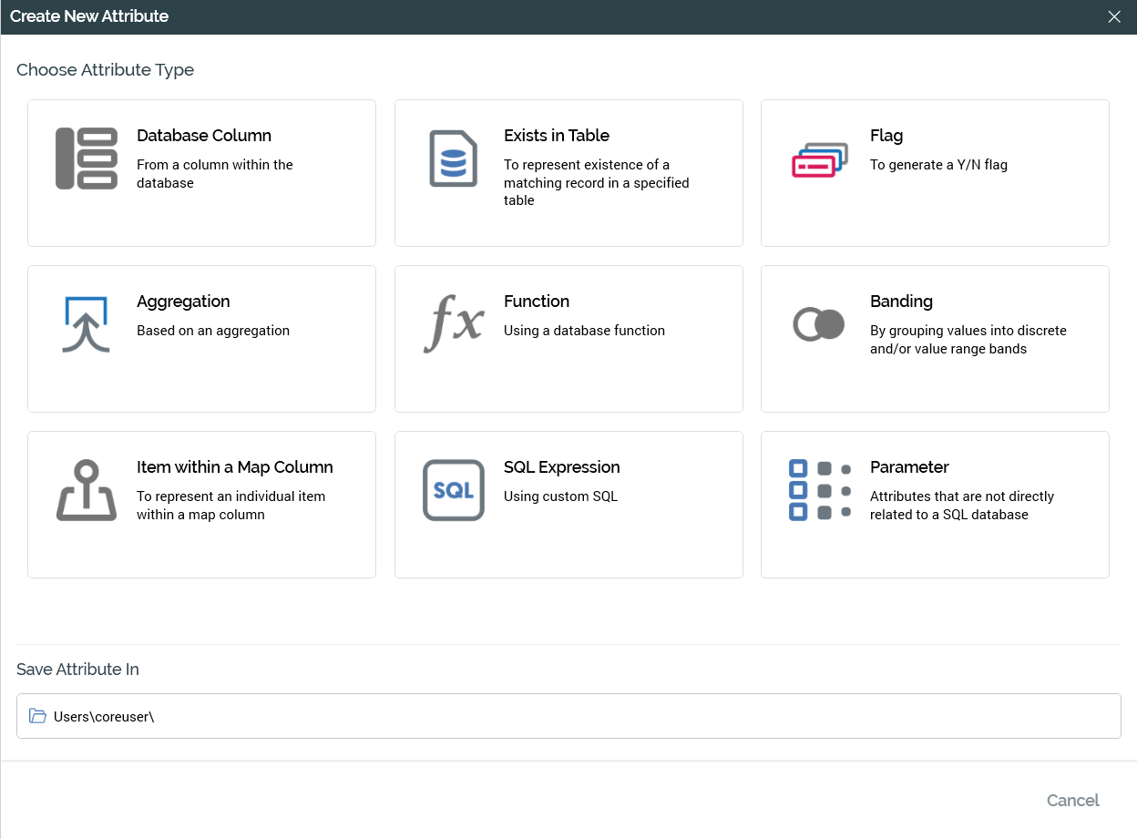
Task: Click the Banding overlapping circles icon
Action: tap(819, 324)
